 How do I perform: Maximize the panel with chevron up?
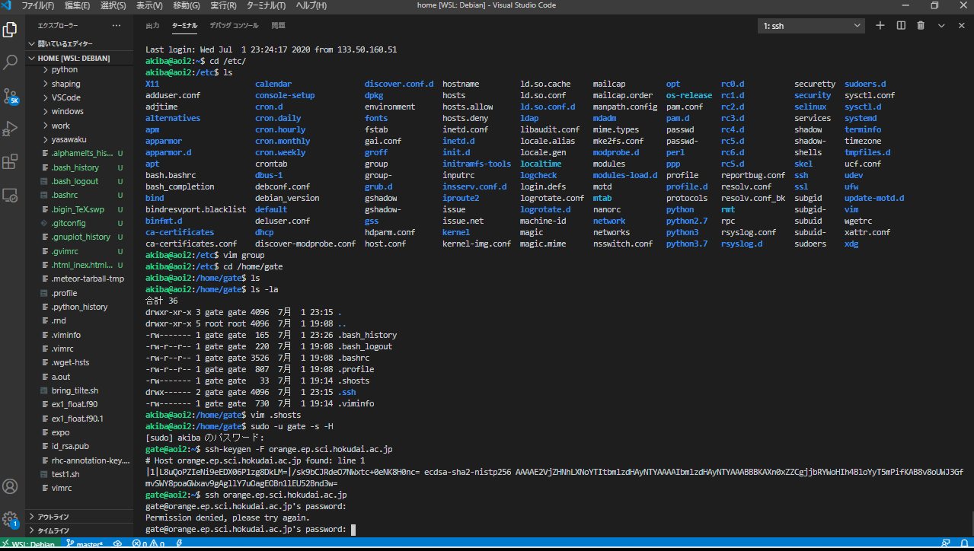941,25
